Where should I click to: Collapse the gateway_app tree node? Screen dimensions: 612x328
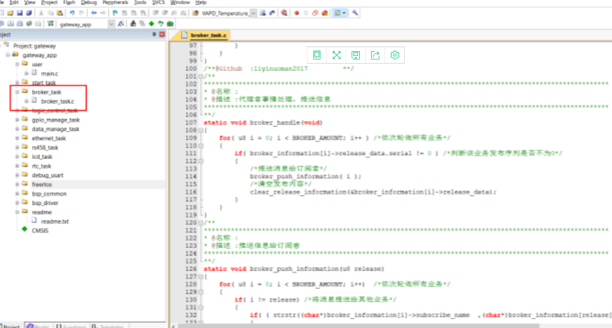click(8, 55)
